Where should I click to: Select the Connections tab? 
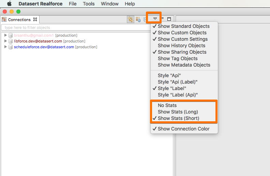[20, 20]
